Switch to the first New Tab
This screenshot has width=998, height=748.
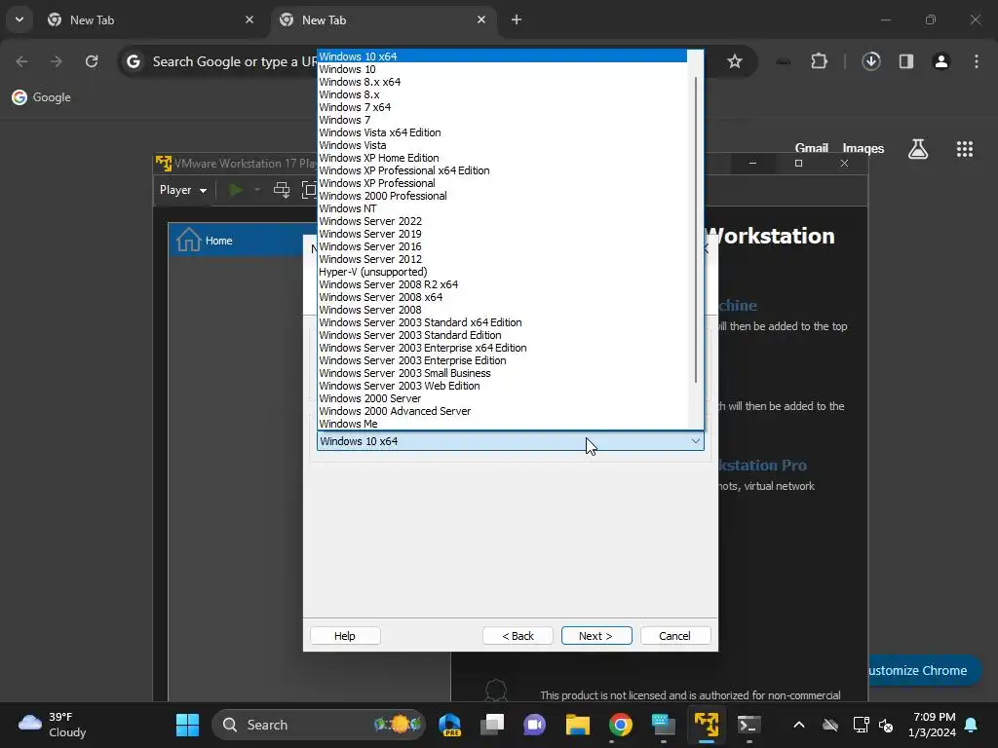tap(151, 19)
